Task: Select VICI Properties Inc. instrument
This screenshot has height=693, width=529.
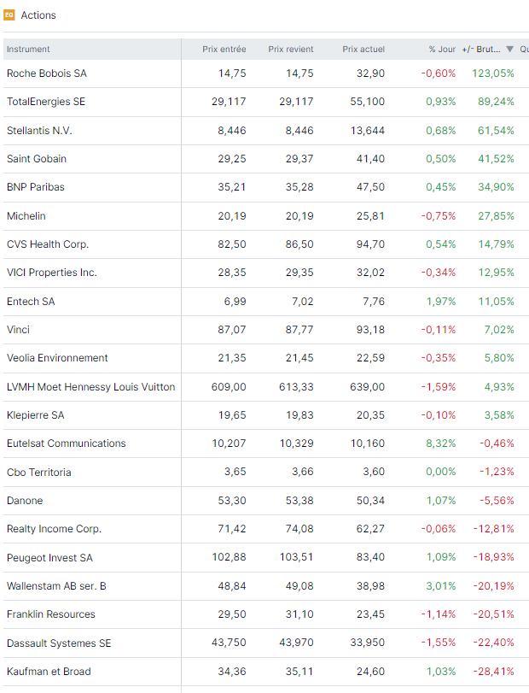Action: tap(52, 273)
